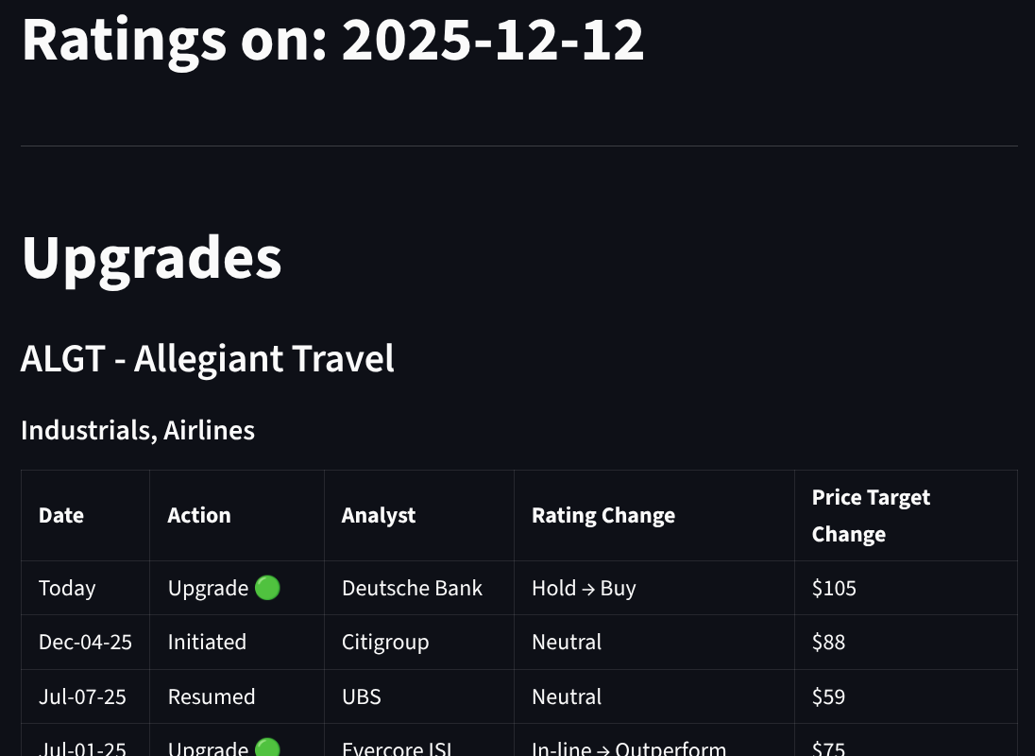This screenshot has height=756, width=1035.
Task: Select the Deutsche Bank analyst cell
Action: click(x=412, y=588)
